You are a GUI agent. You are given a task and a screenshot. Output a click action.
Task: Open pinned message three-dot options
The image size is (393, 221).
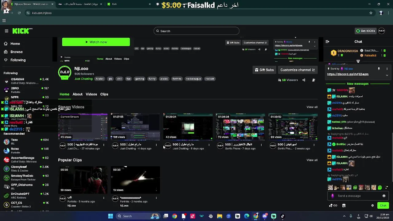(x=387, y=69)
